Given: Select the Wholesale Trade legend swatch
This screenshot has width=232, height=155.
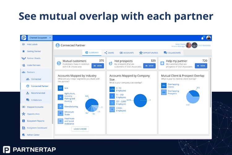Looking at the screenshot, I should 60,113.
